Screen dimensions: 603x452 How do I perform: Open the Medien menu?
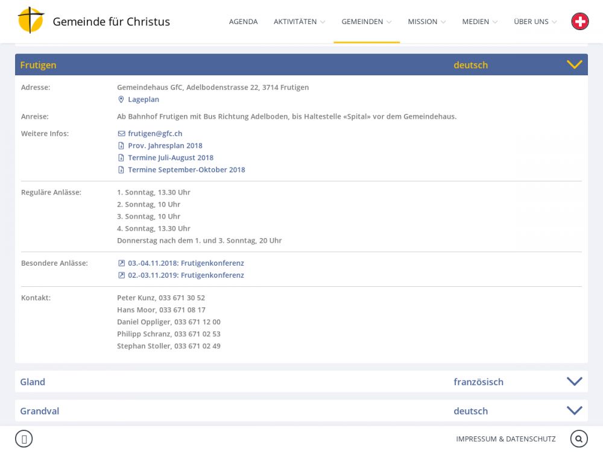pos(479,22)
